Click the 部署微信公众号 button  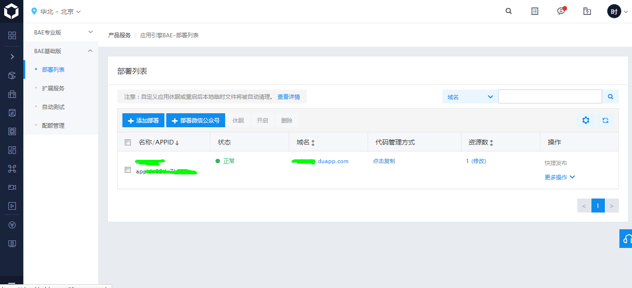(x=196, y=120)
